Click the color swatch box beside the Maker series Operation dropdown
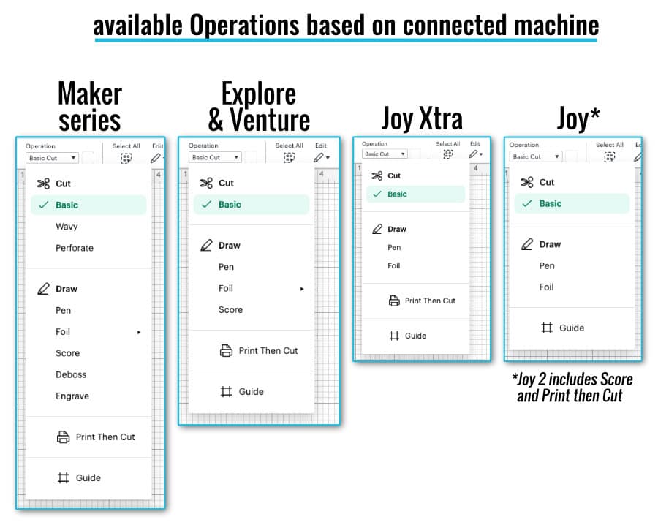658x525 pixels. 88,158
